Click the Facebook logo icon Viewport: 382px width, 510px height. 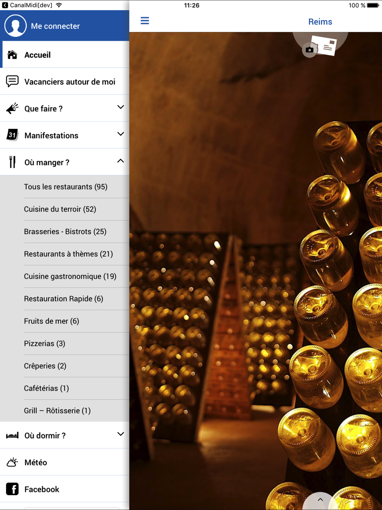click(12, 489)
